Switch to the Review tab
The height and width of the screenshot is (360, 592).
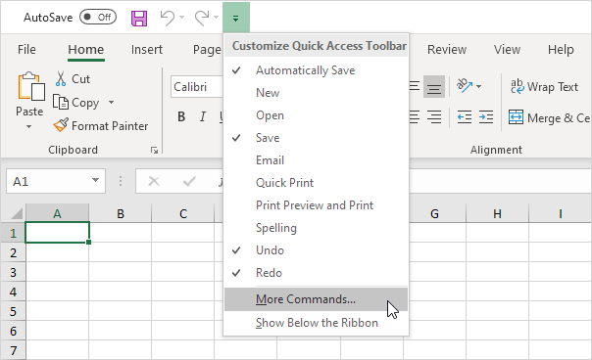[447, 49]
